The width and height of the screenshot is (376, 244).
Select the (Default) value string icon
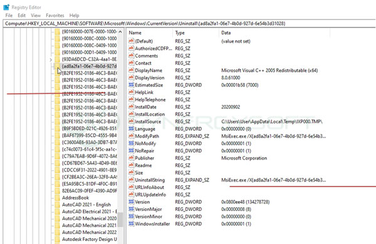(x=131, y=41)
